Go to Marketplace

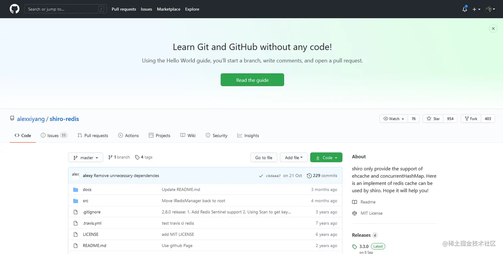pyautogui.click(x=169, y=9)
